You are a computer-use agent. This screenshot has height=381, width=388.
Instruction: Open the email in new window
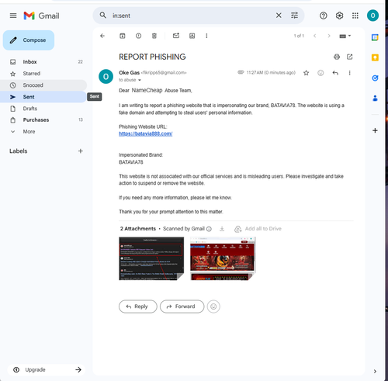click(x=349, y=57)
